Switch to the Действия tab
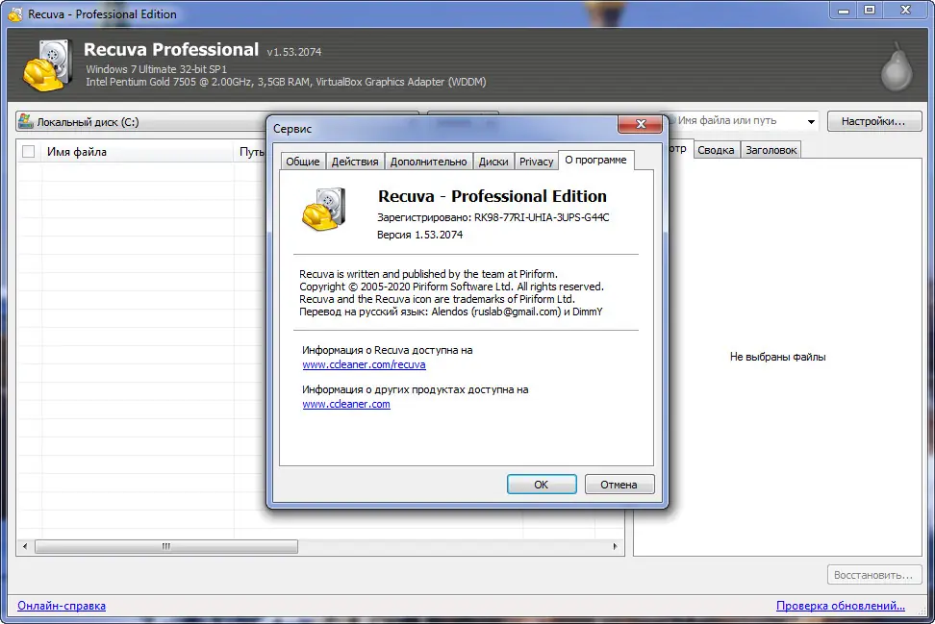 tap(355, 162)
